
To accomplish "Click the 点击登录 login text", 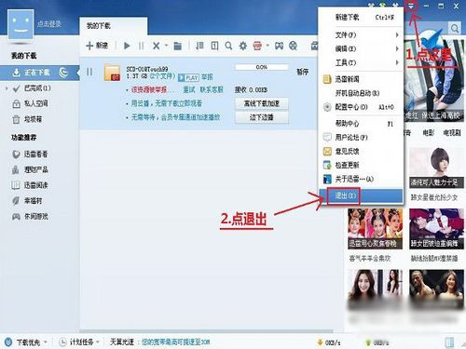I will (49, 24).
